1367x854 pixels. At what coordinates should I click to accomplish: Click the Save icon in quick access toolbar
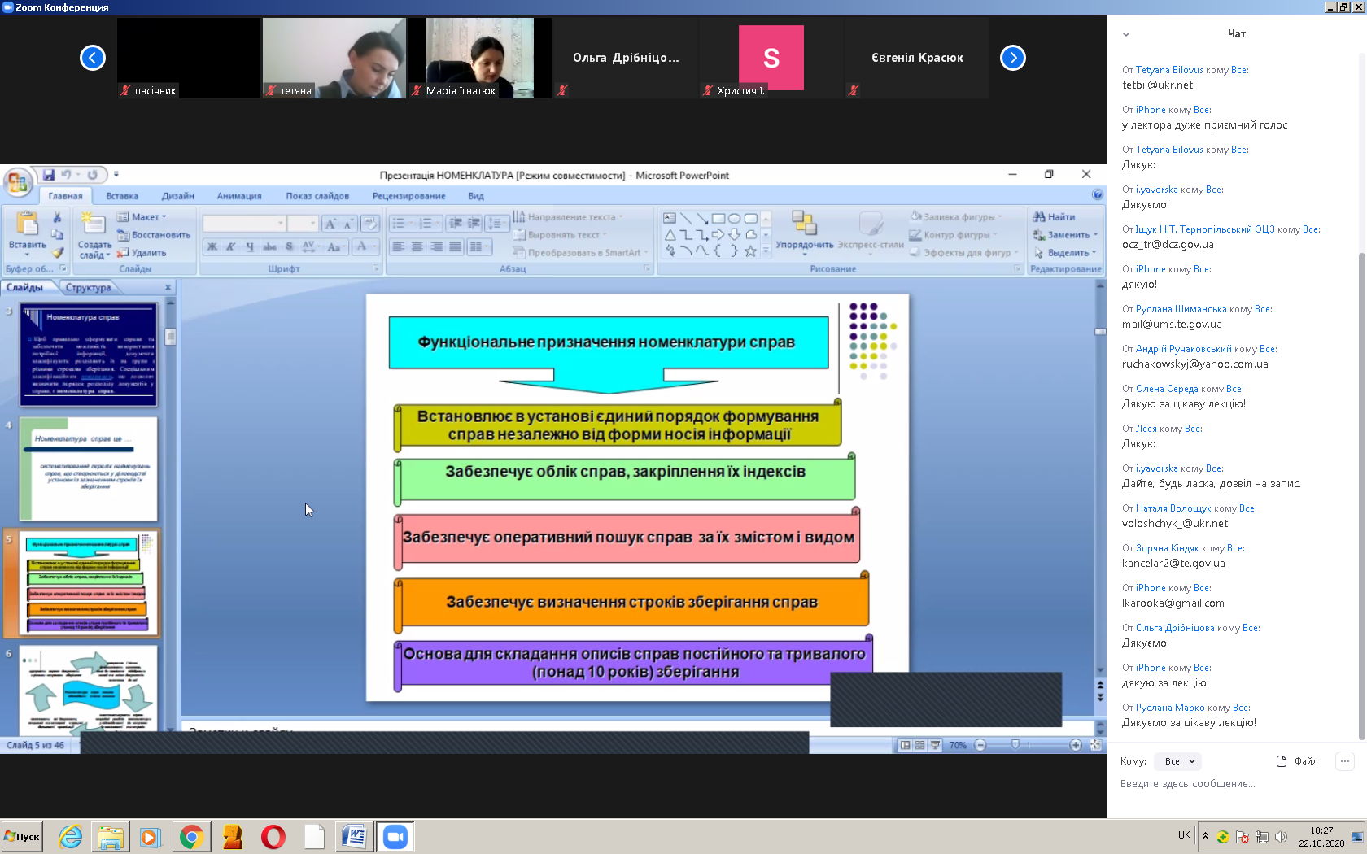click(x=49, y=174)
